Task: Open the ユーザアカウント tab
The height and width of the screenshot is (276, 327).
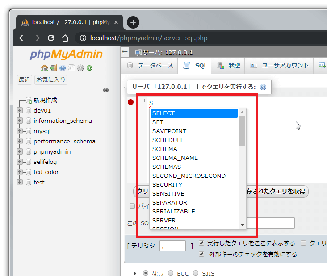Action: tap(280, 65)
